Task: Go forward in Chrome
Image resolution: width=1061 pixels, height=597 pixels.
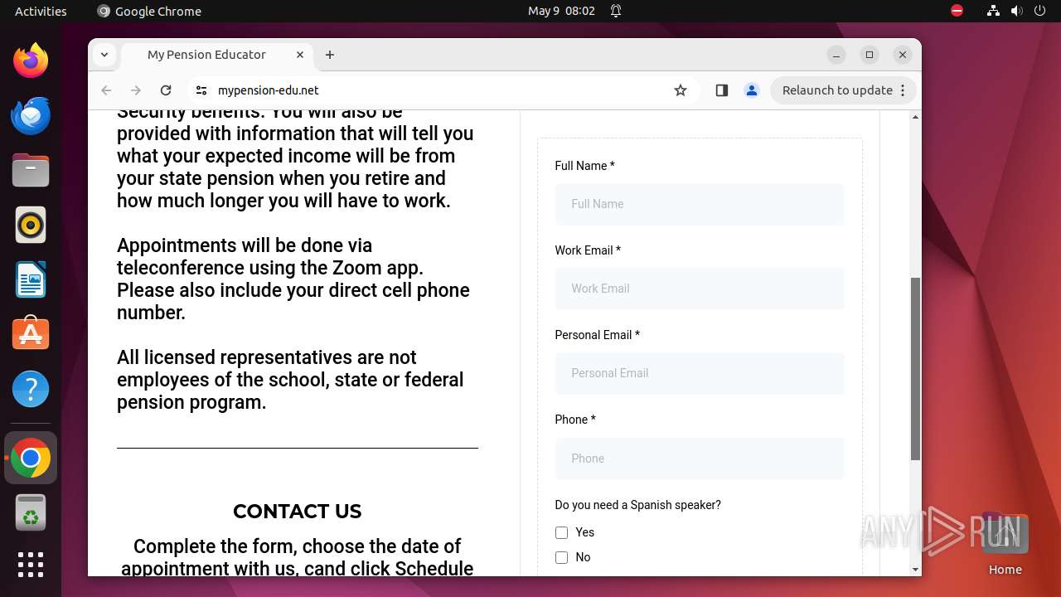Action: coord(136,90)
